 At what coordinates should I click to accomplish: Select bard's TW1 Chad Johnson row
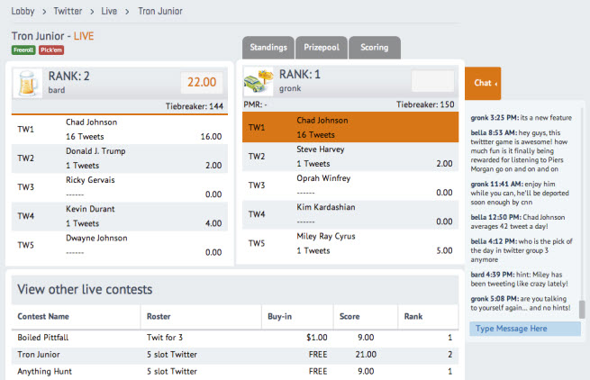(120, 130)
